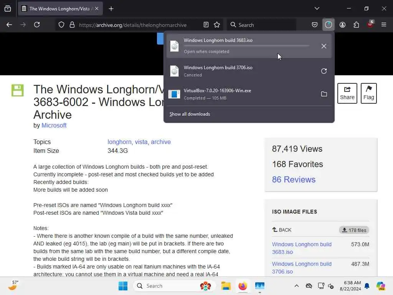The height and width of the screenshot is (295, 393).
Task: Open the longhorn topic link
Action: (120, 142)
